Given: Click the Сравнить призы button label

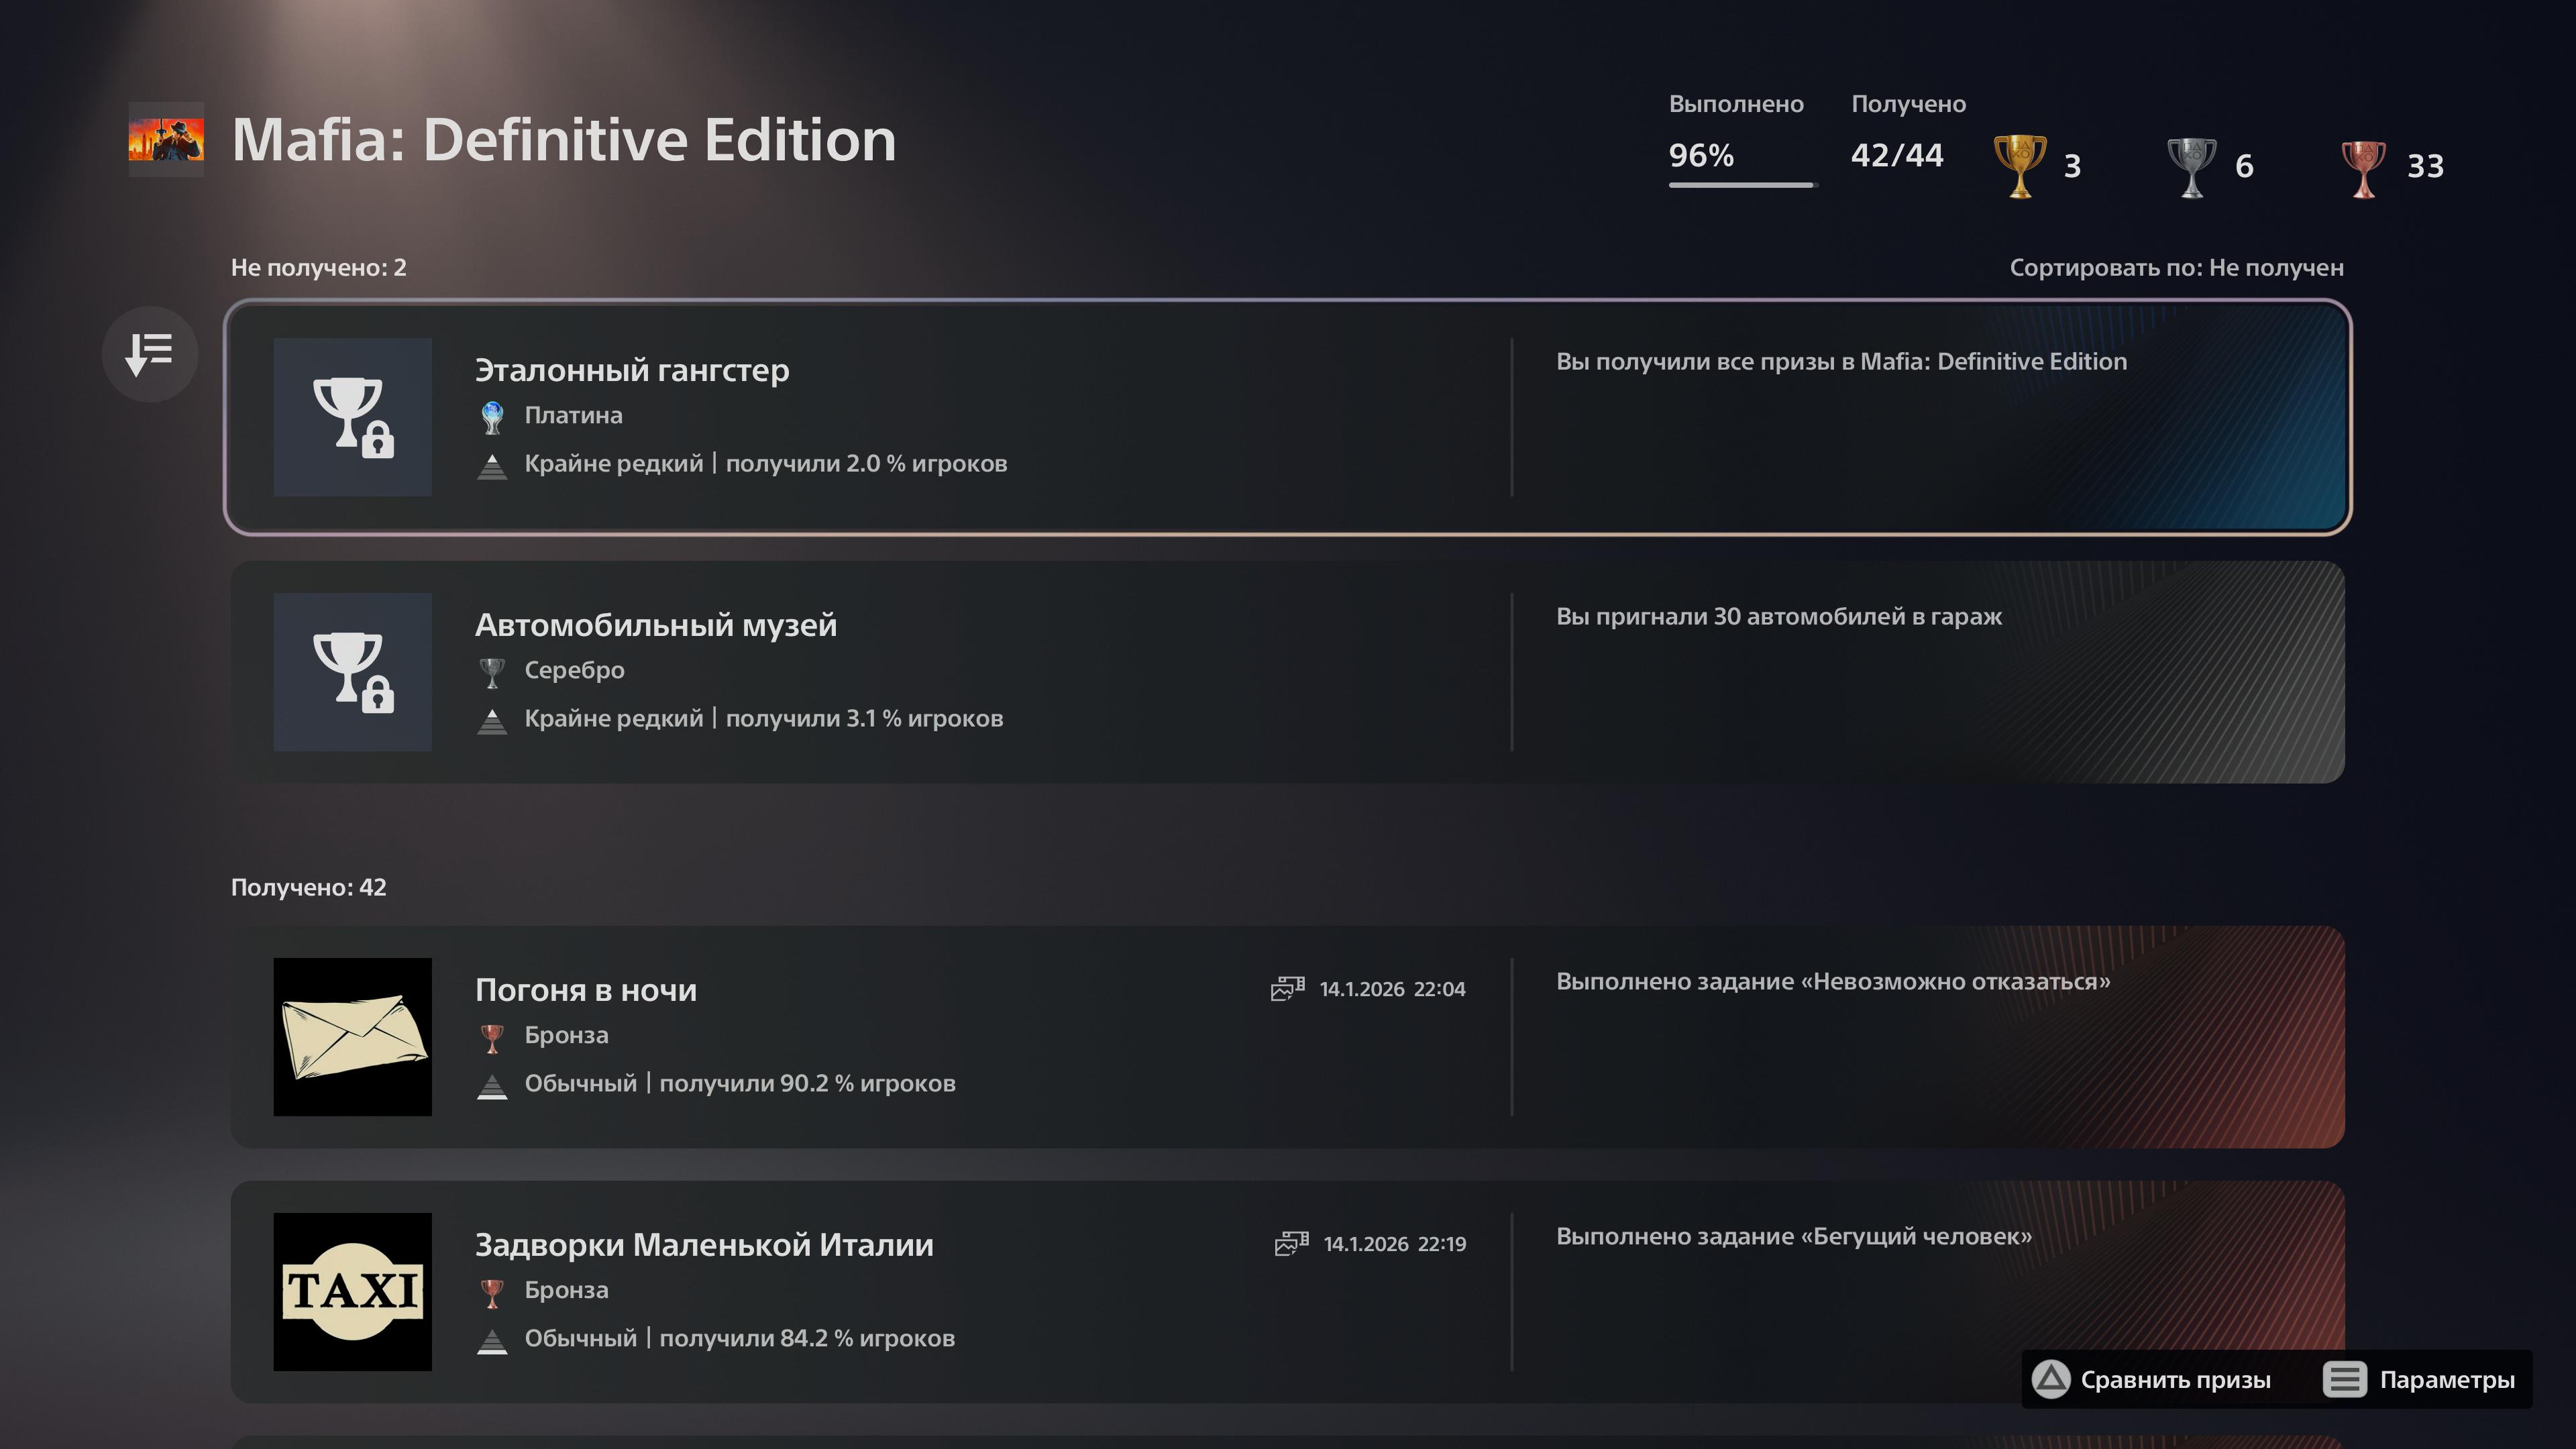Looking at the screenshot, I should [2175, 1380].
